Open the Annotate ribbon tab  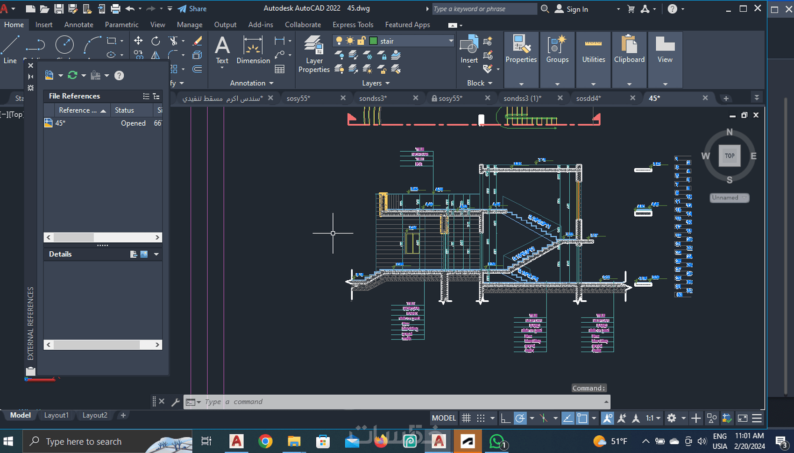(x=78, y=25)
